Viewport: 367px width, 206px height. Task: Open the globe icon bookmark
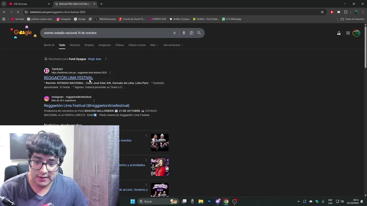90,19
